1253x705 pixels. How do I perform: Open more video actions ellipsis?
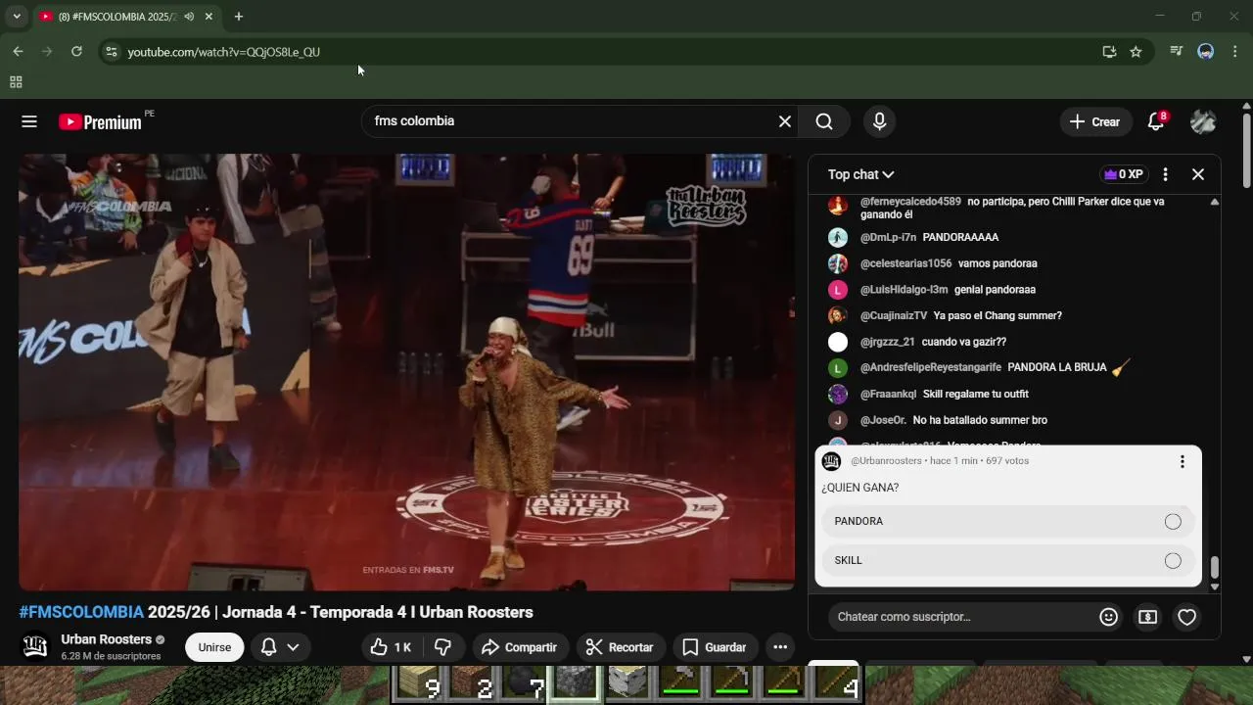point(780,647)
